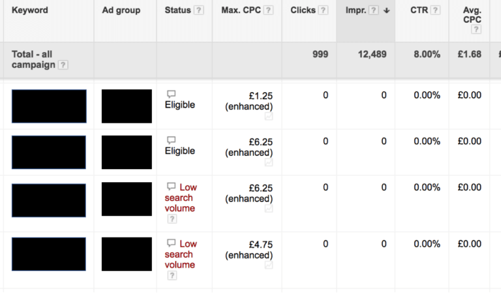The width and height of the screenshot is (501, 293).
Task: Edit the £4.75 enhanced max CPC bid
Action: pyautogui.click(x=260, y=244)
